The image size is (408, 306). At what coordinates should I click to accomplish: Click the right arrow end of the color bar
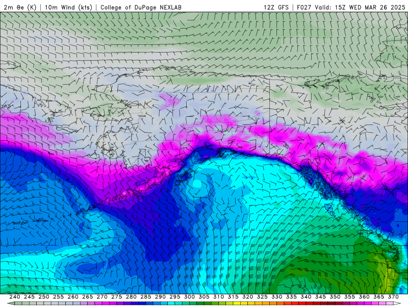397,303
